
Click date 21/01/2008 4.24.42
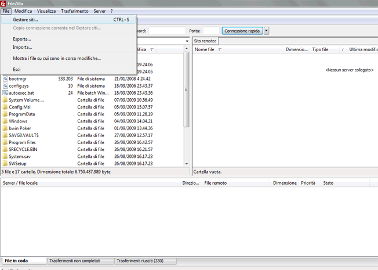coord(132,79)
